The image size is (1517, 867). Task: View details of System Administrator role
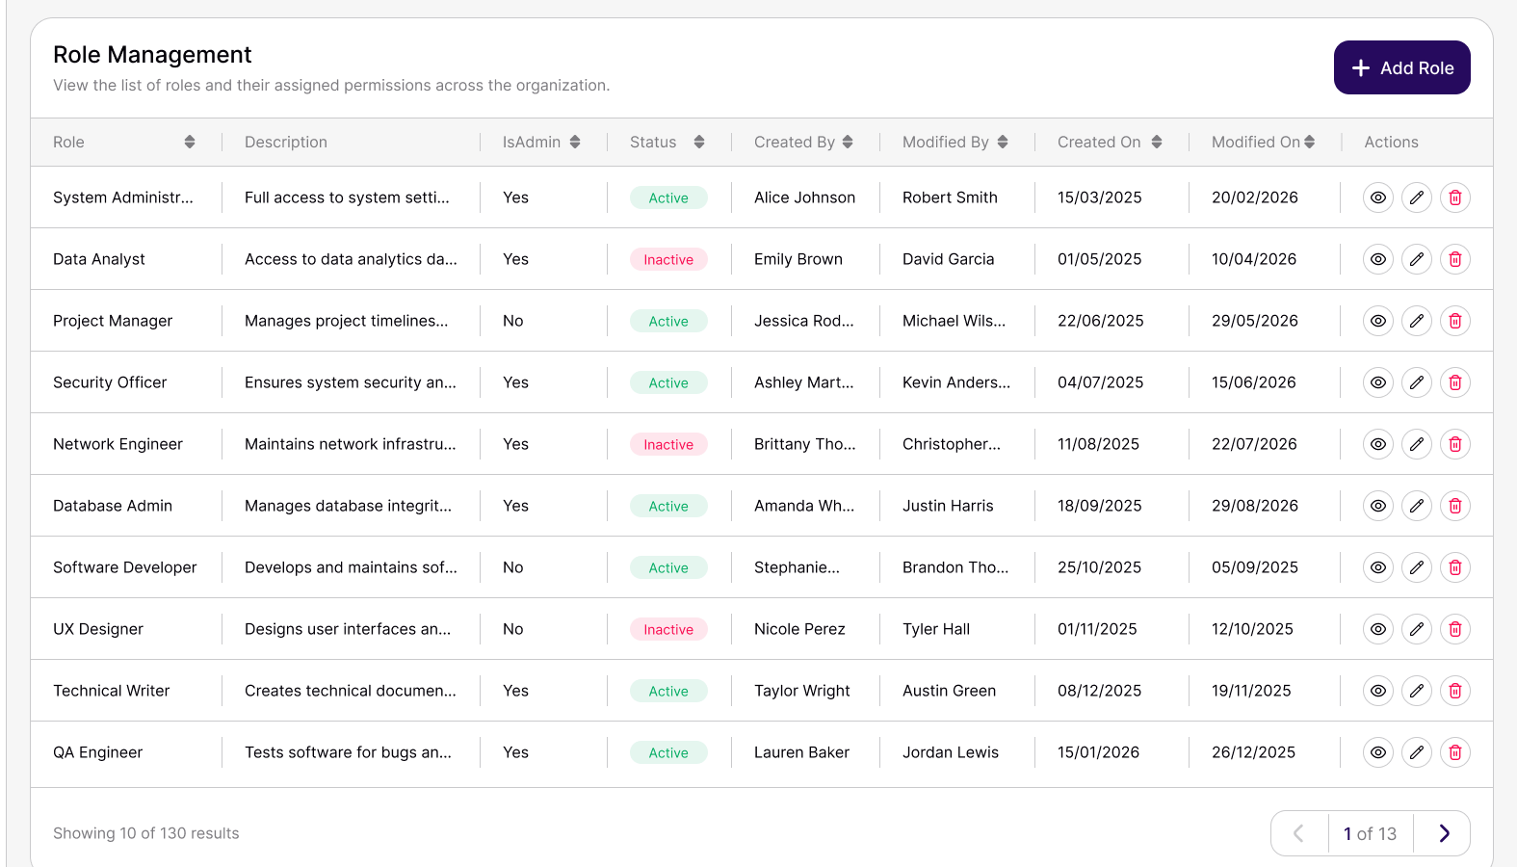(x=1378, y=197)
